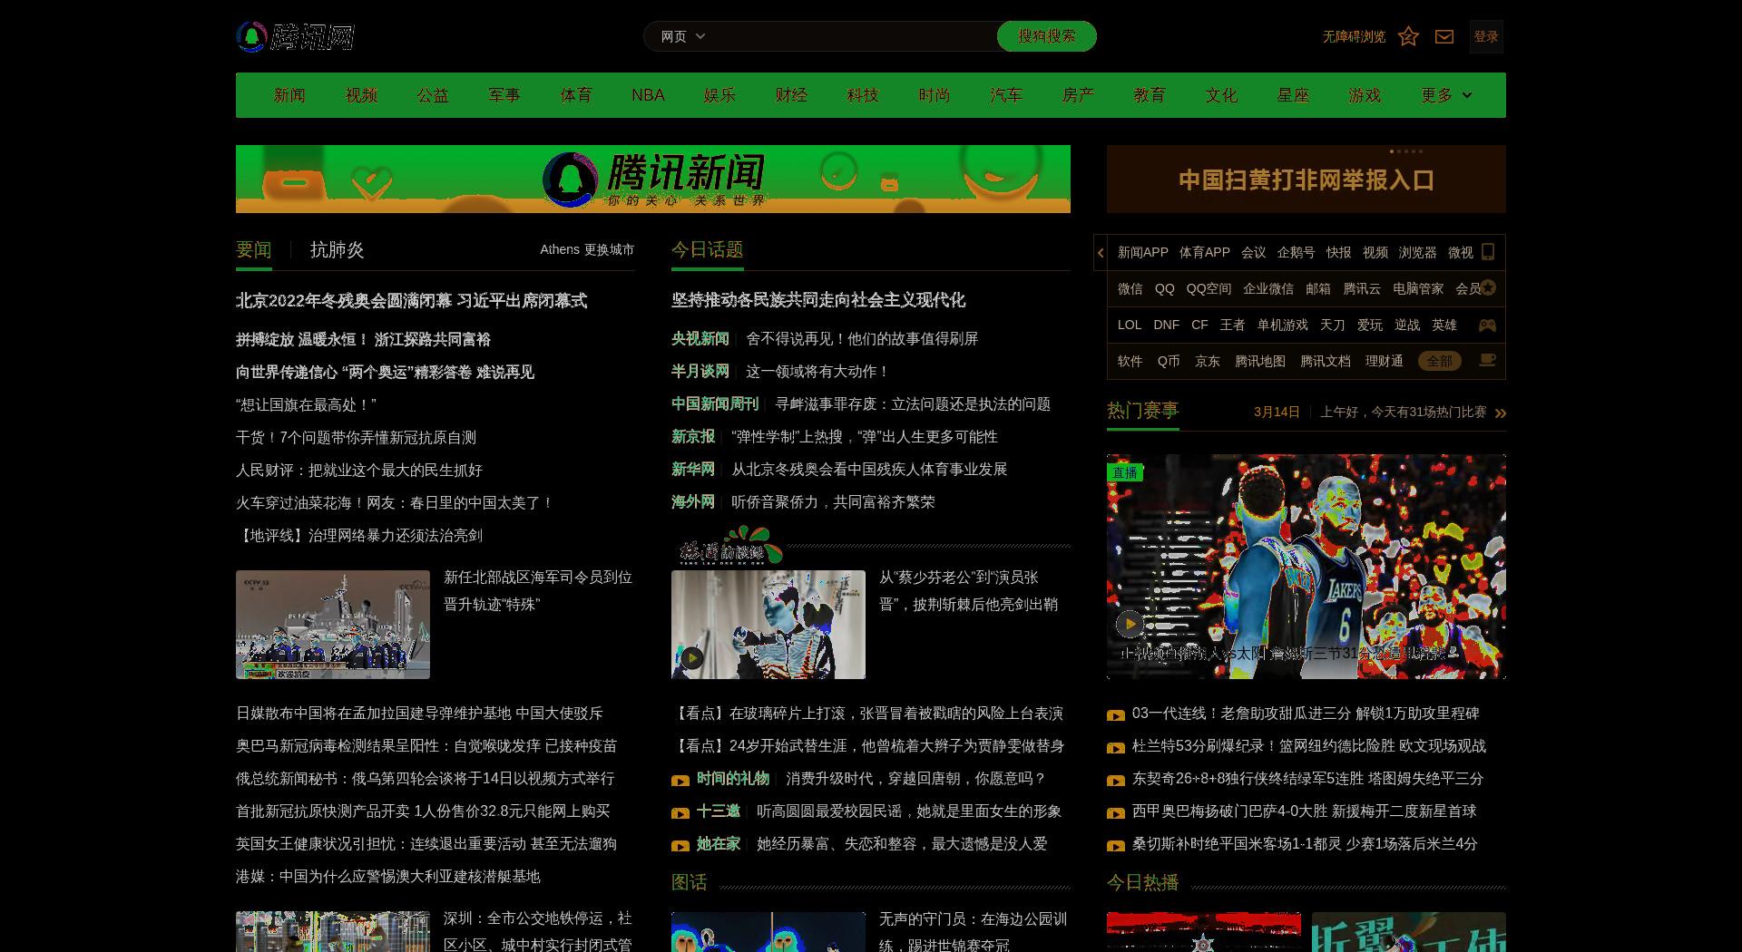The width and height of the screenshot is (1742, 952).
Task: Click video icon beside 她在家
Action: click(680, 846)
